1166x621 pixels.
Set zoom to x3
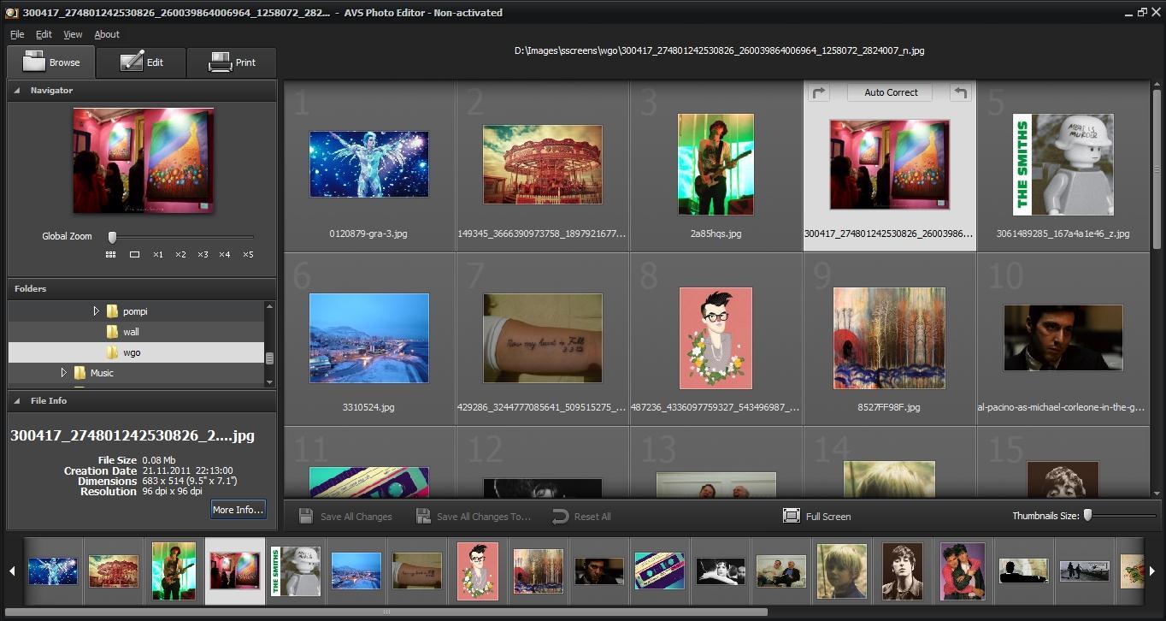pyautogui.click(x=203, y=254)
